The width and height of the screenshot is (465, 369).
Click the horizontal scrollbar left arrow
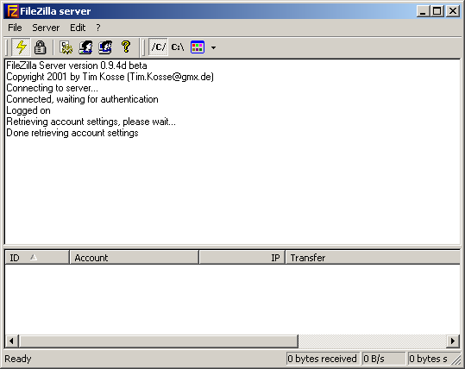pyautogui.click(x=11, y=341)
